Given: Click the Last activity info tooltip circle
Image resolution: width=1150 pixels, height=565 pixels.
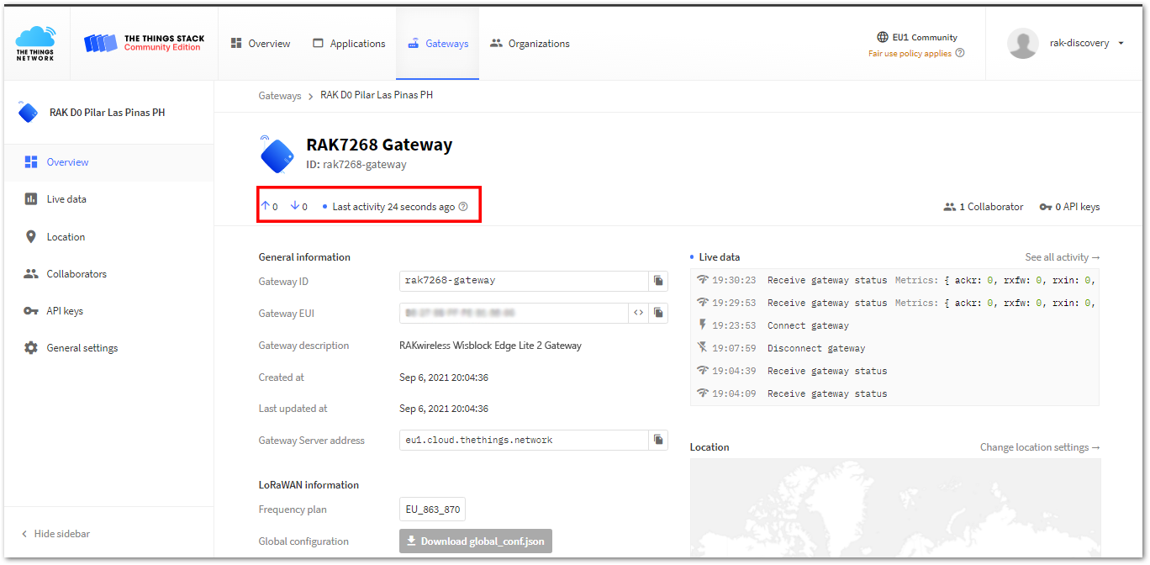Looking at the screenshot, I should click(462, 206).
